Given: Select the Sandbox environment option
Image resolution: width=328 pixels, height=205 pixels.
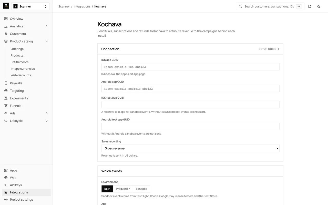Looking at the screenshot, I should (141, 189).
